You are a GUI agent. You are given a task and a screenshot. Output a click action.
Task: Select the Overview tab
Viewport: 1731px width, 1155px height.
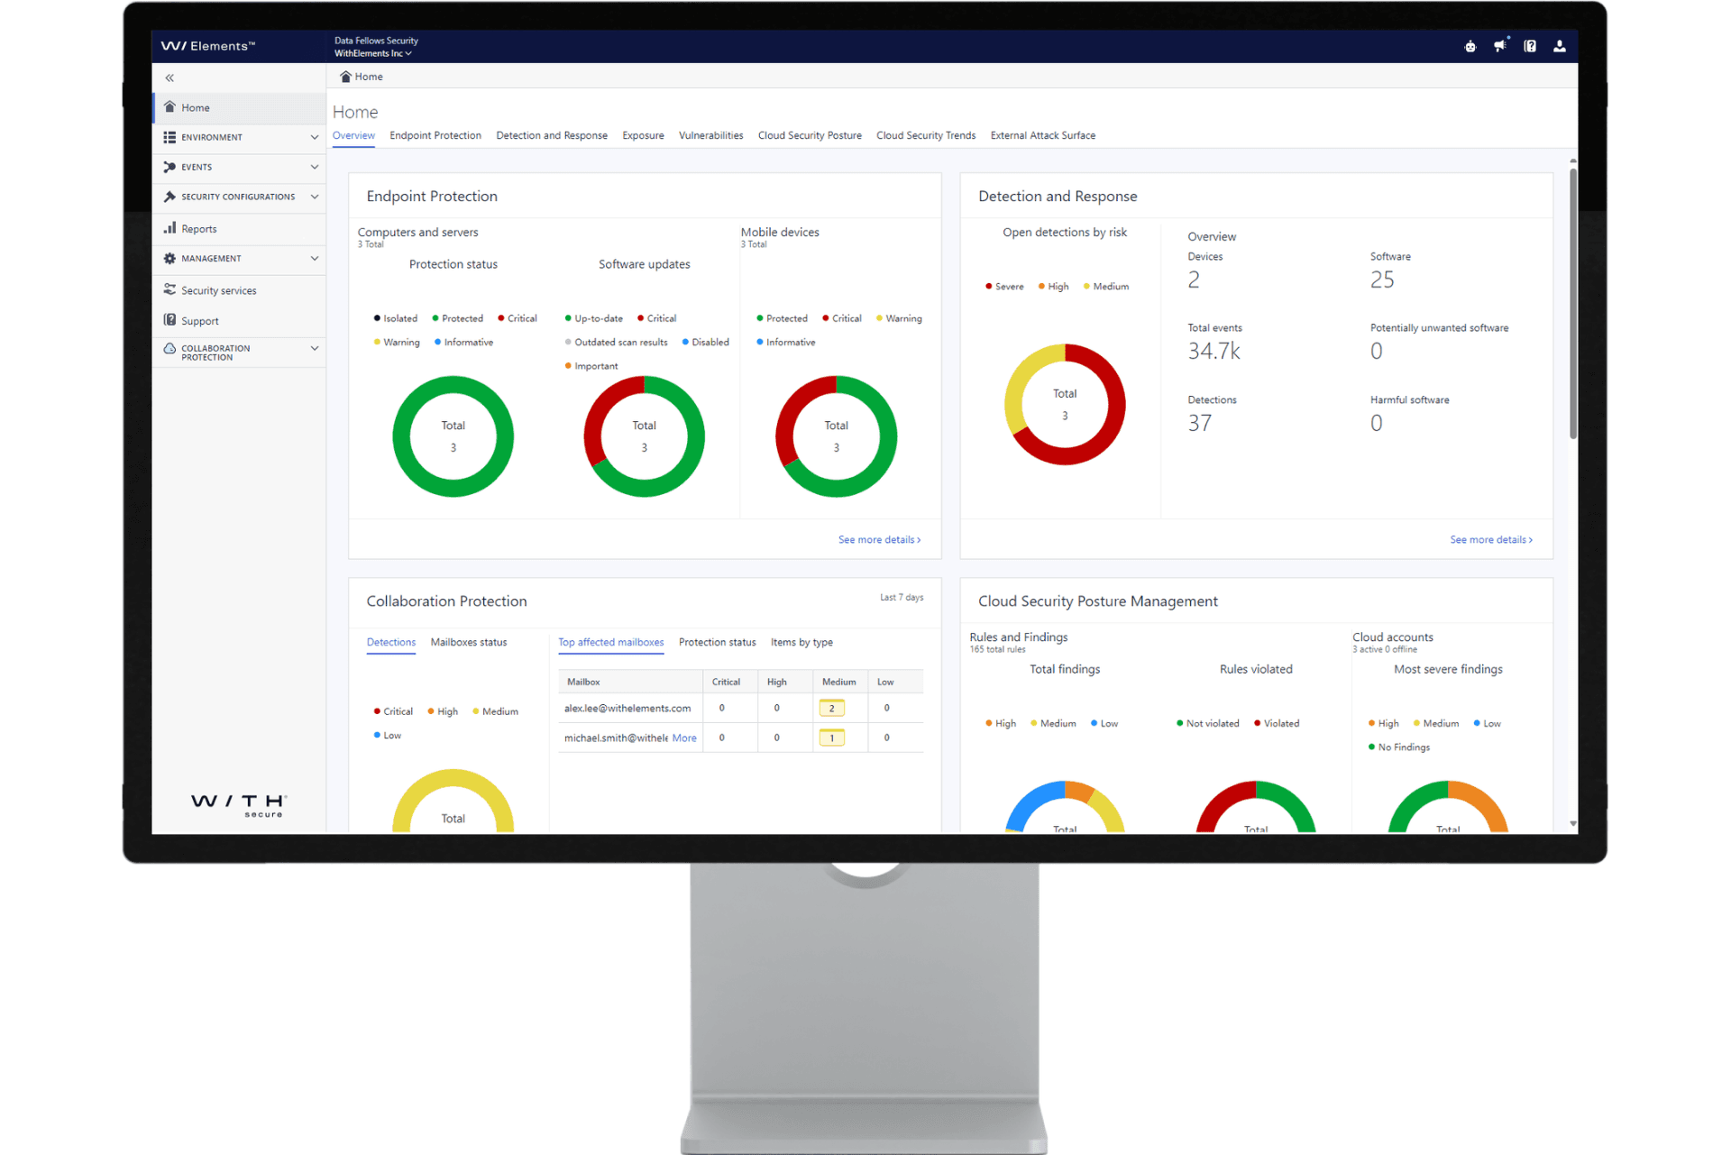tap(353, 135)
